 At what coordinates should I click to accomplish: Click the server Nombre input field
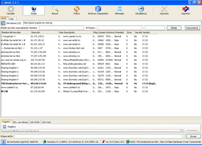click(61, 28)
